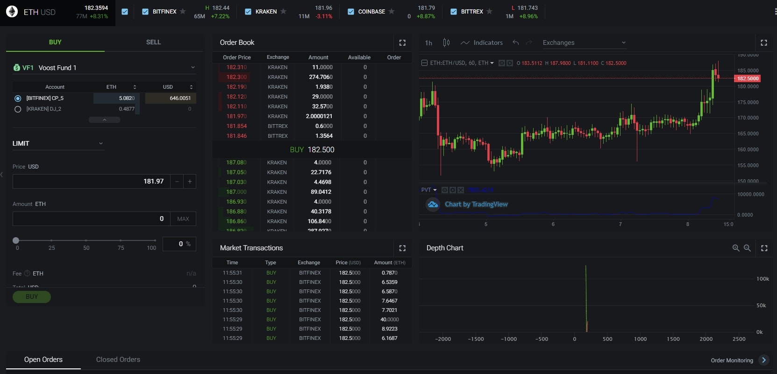
Task: Click the MAX amount button
Action: click(x=183, y=219)
